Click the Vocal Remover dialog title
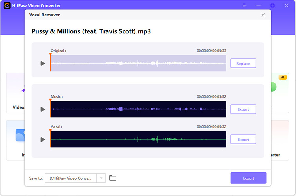 (44, 15)
